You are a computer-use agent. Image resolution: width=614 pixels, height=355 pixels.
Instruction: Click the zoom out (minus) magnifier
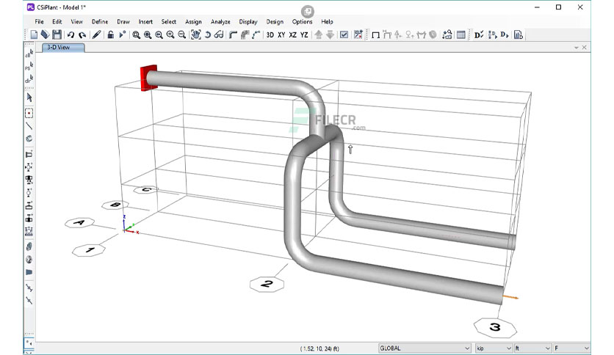tap(181, 34)
